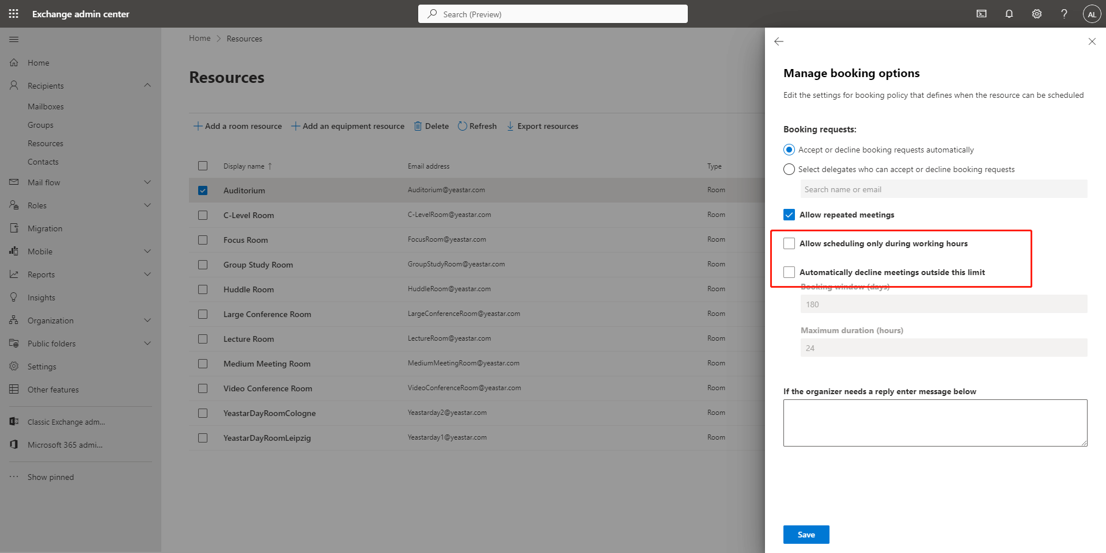Click the Migration icon in sidebar

(14, 228)
